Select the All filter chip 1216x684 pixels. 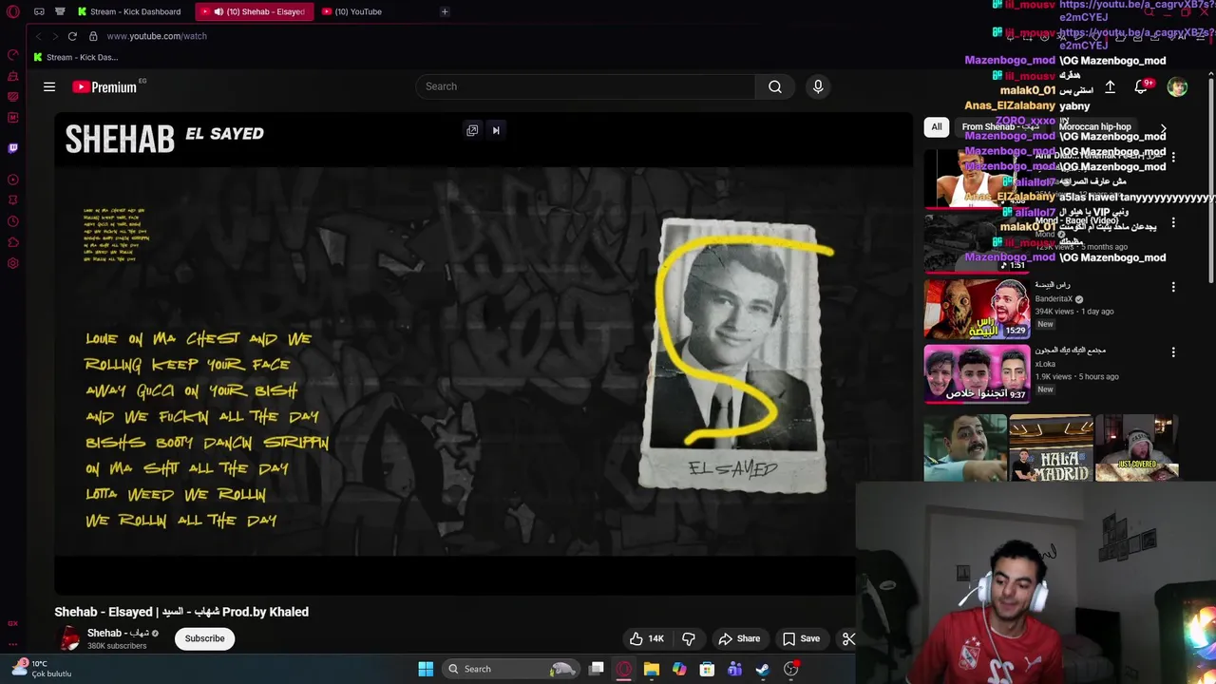pos(937,126)
